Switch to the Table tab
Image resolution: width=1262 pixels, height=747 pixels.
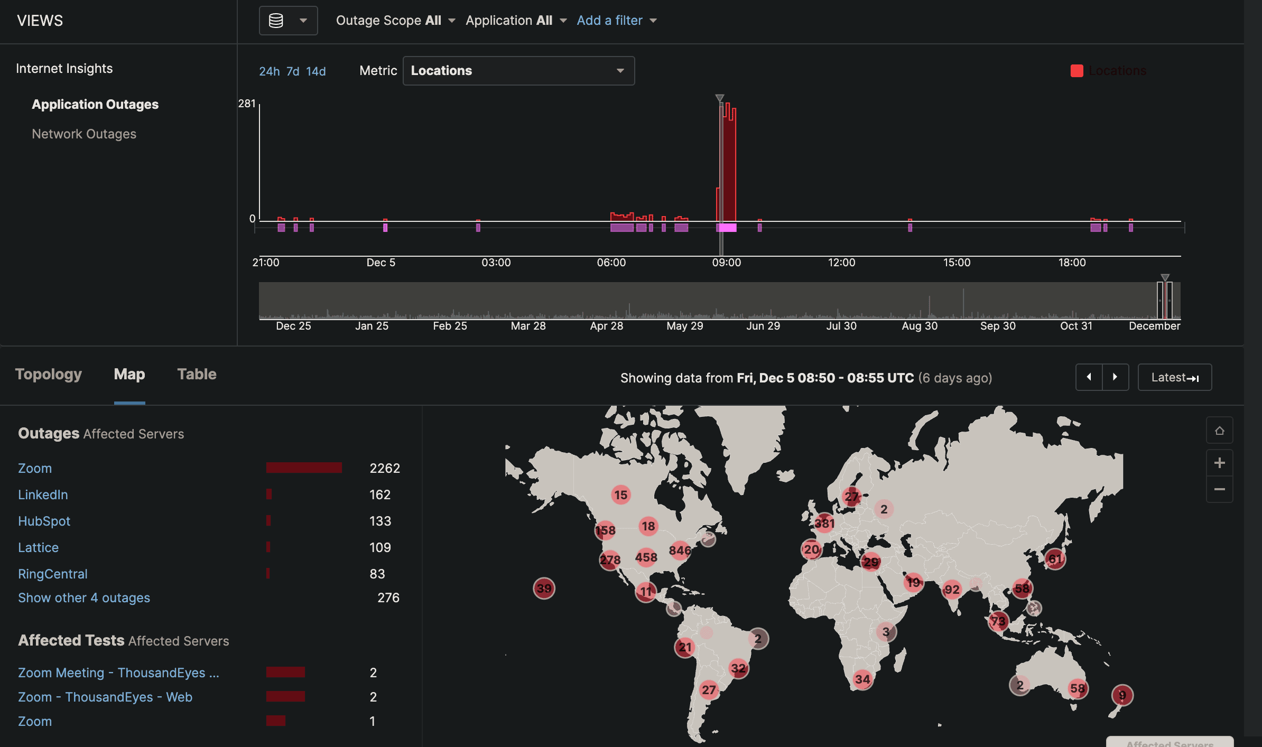click(x=197, y=374)
